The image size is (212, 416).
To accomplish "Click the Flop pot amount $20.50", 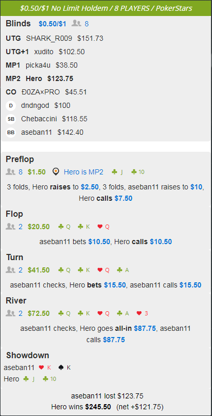I will (39, 227).
